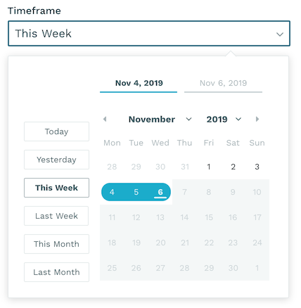The height and width of the screenshot is (308, 301).
Task: Pick November 1 in the calendar
Action: 209,167
